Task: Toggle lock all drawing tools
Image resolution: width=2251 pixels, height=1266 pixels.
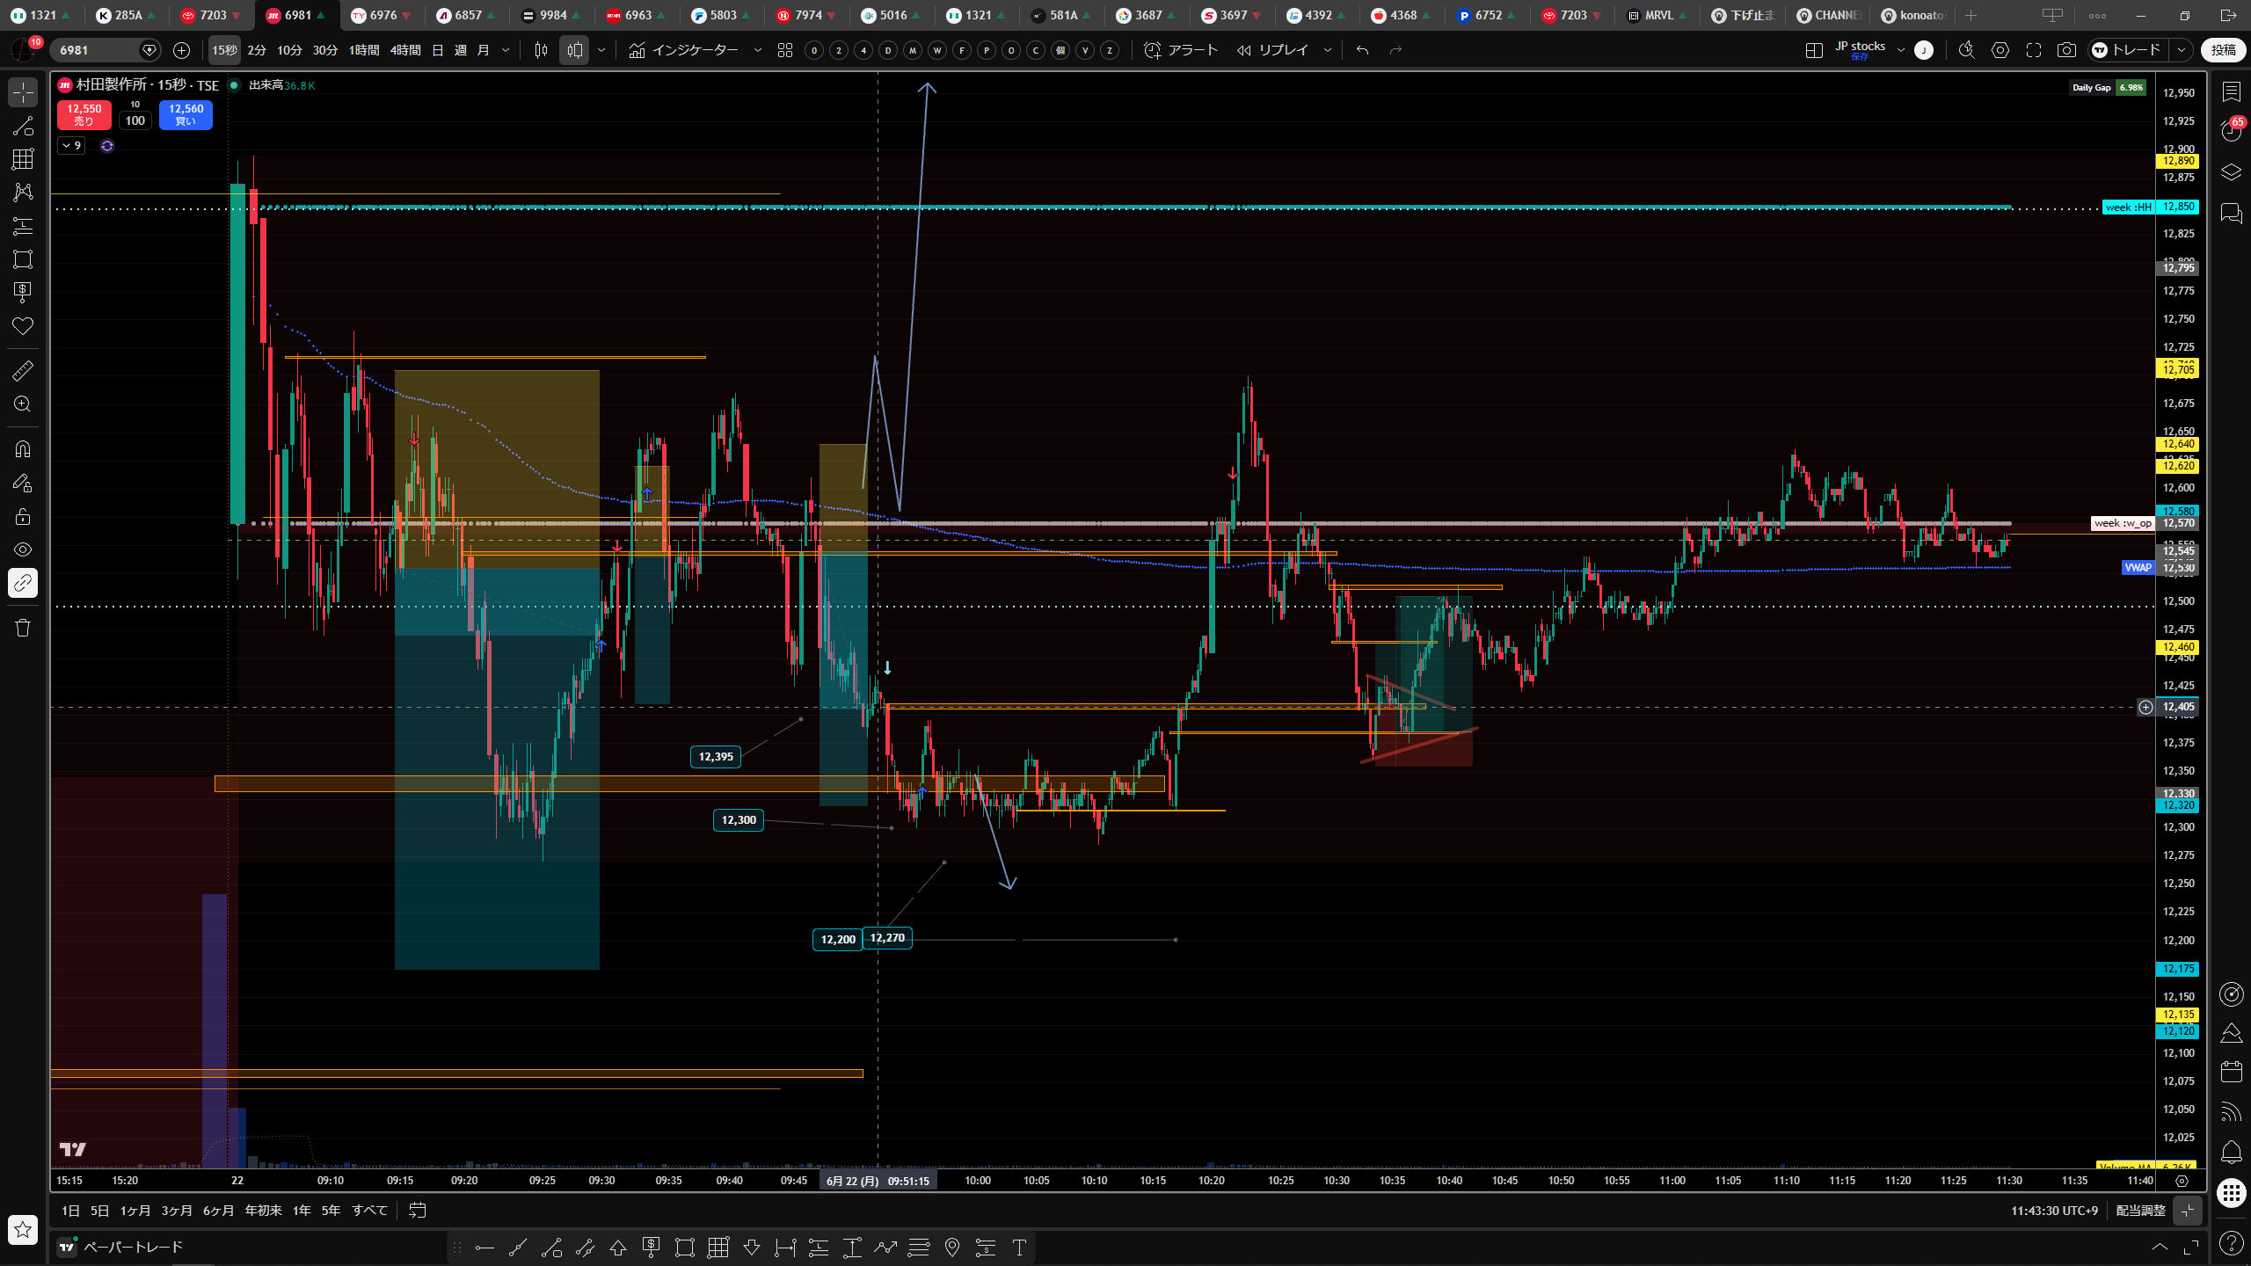Action: 23,516
